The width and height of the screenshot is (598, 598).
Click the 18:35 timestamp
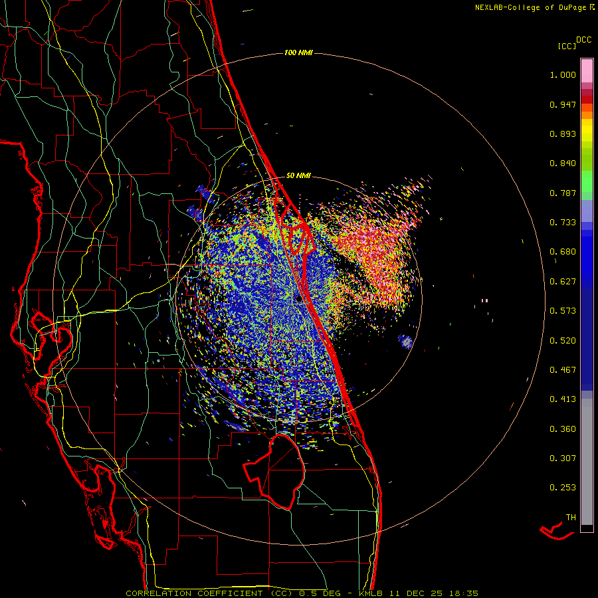point(463,593)
